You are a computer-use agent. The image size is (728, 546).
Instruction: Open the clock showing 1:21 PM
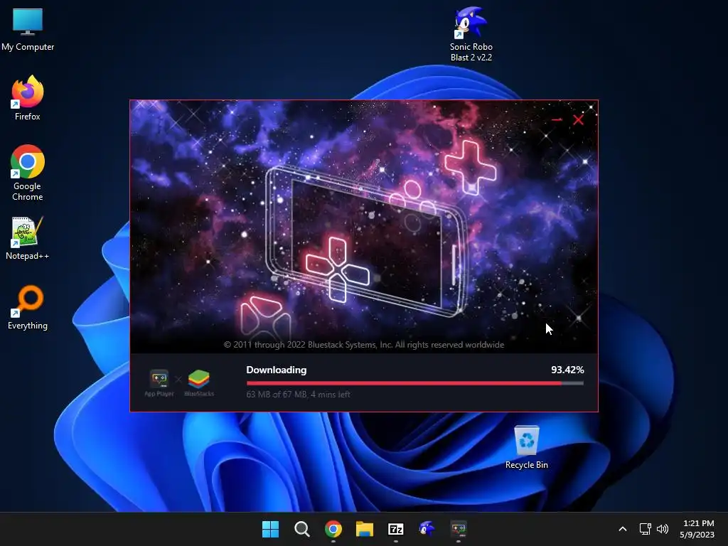click(x=697, y=529)
